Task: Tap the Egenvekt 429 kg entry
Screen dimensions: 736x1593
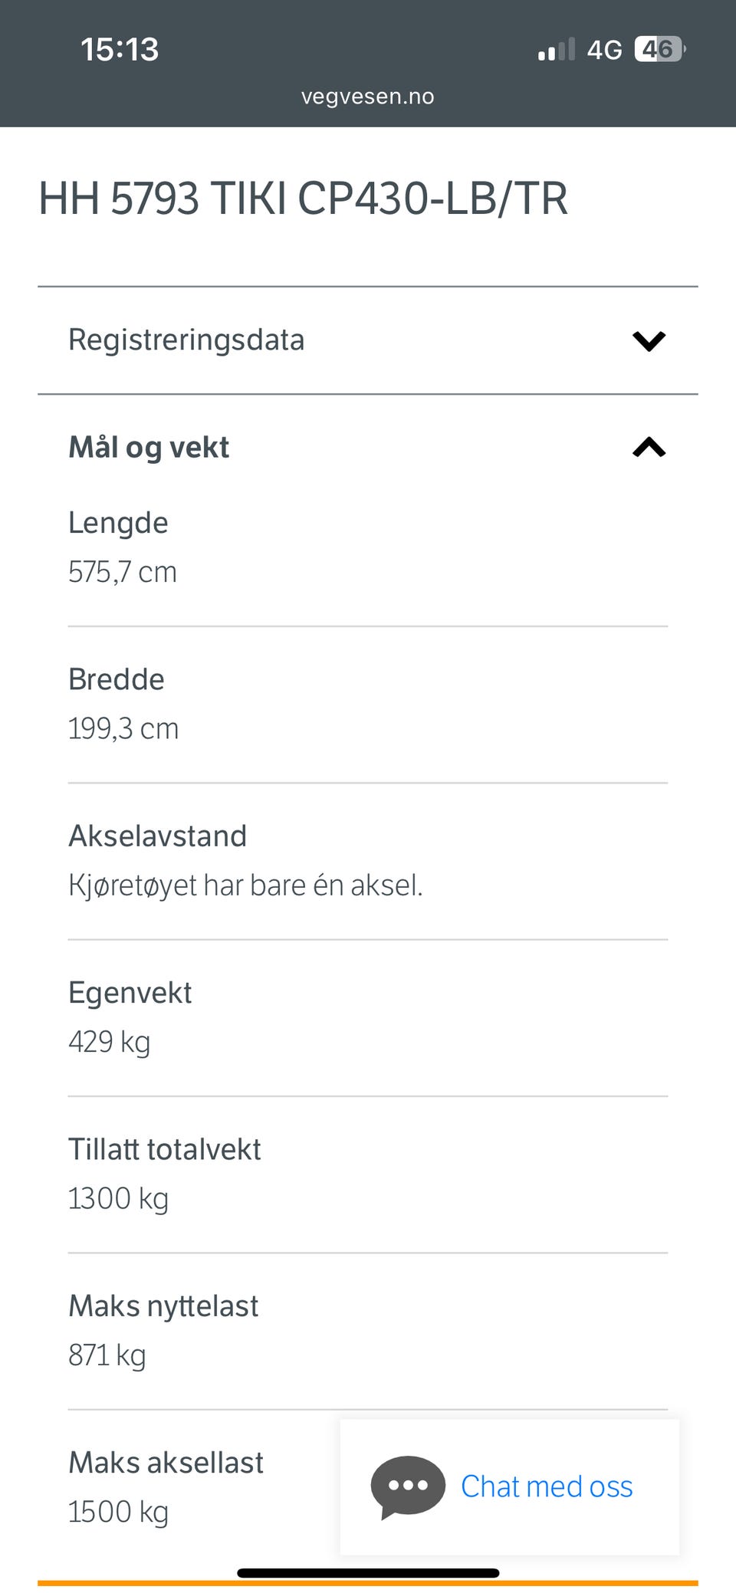Action: 368,1017
